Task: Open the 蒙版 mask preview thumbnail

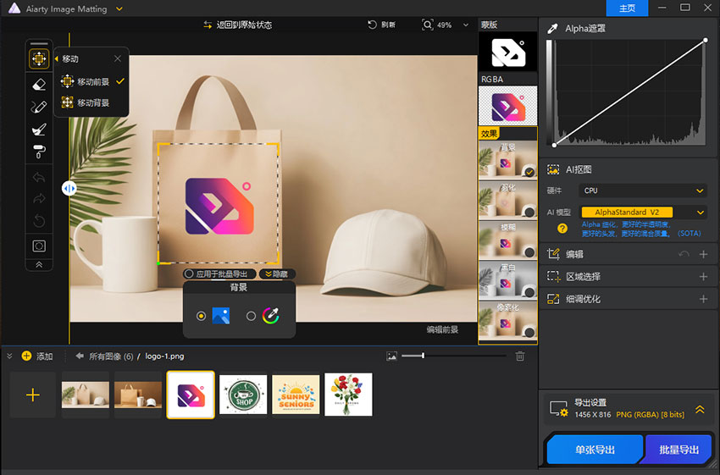Action: tap(508, 52)
